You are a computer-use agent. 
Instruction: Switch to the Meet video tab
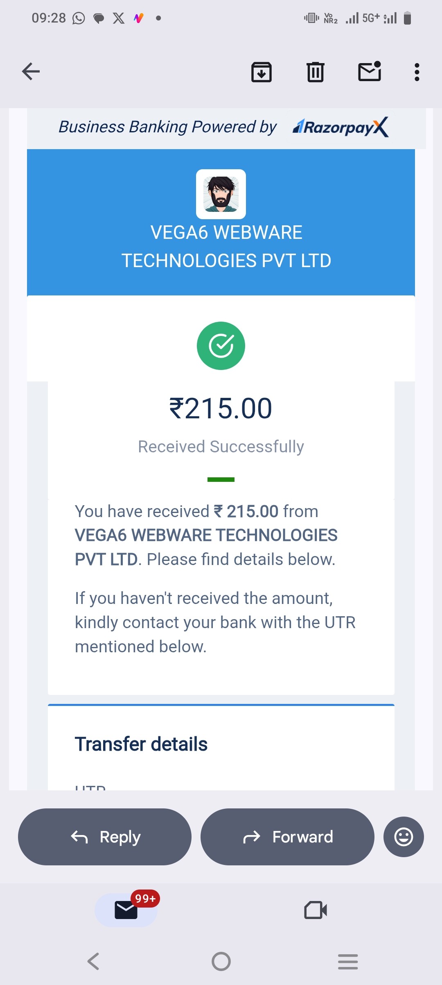(x=316, y=910)
